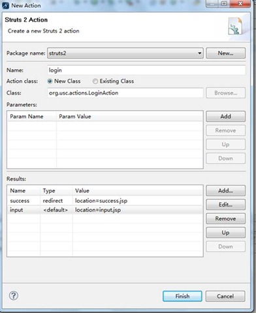
Task: Click the Name input field containing login
Action: click(x=146, y=70)
